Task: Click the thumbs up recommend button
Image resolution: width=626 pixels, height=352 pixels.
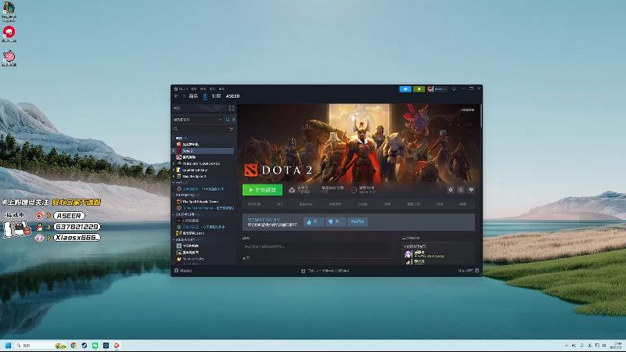Action: pos(314,222)
